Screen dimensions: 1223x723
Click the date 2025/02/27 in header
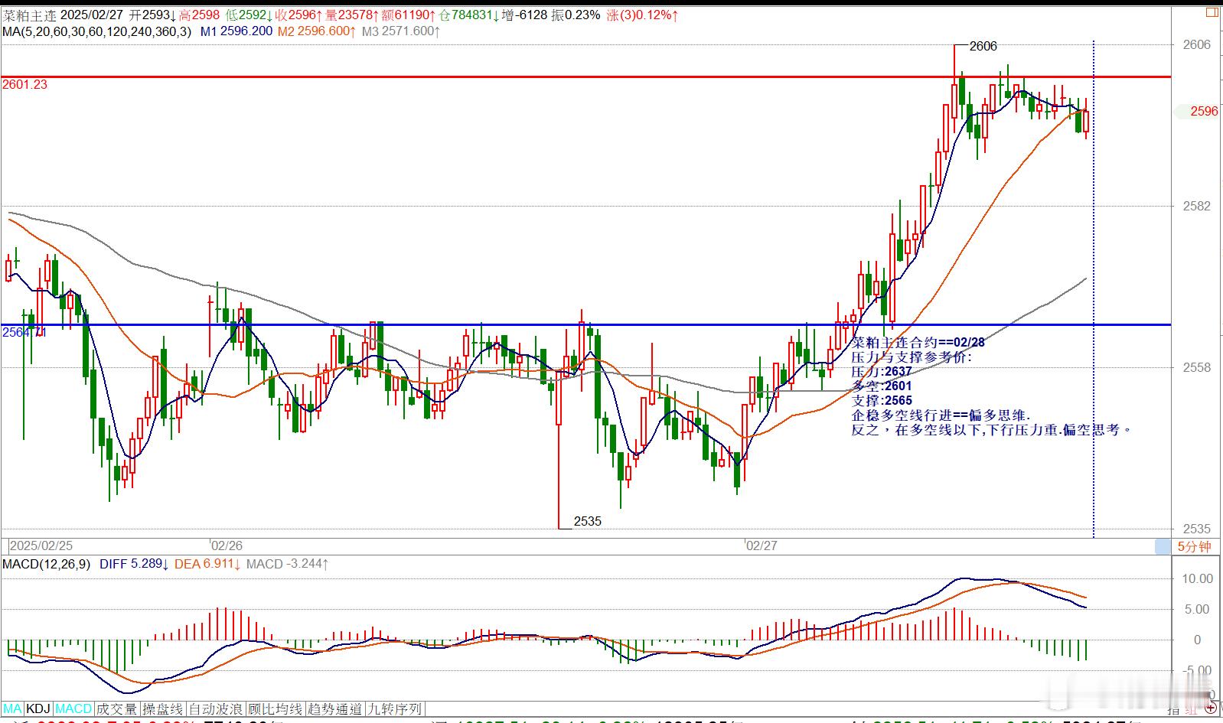91,15
